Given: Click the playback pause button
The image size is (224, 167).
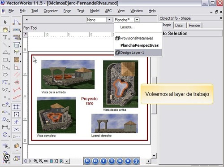Looking at the screenshot, I should (x=112, y=161).
